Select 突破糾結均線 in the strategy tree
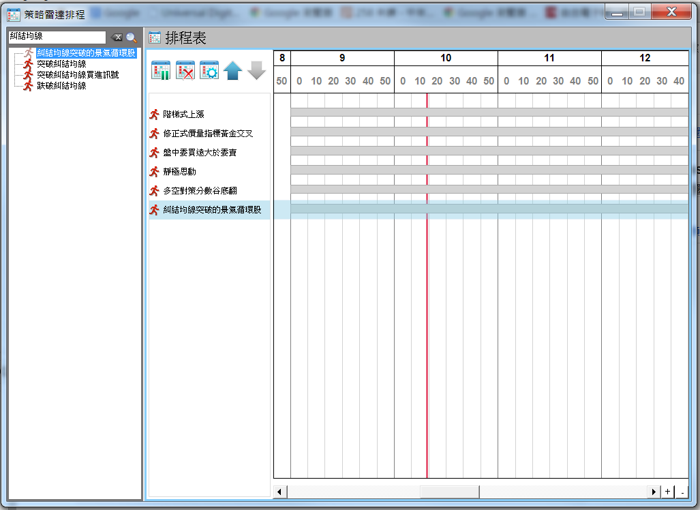The height and width of the screenshot is (510, 700). [x=61, y=63]
